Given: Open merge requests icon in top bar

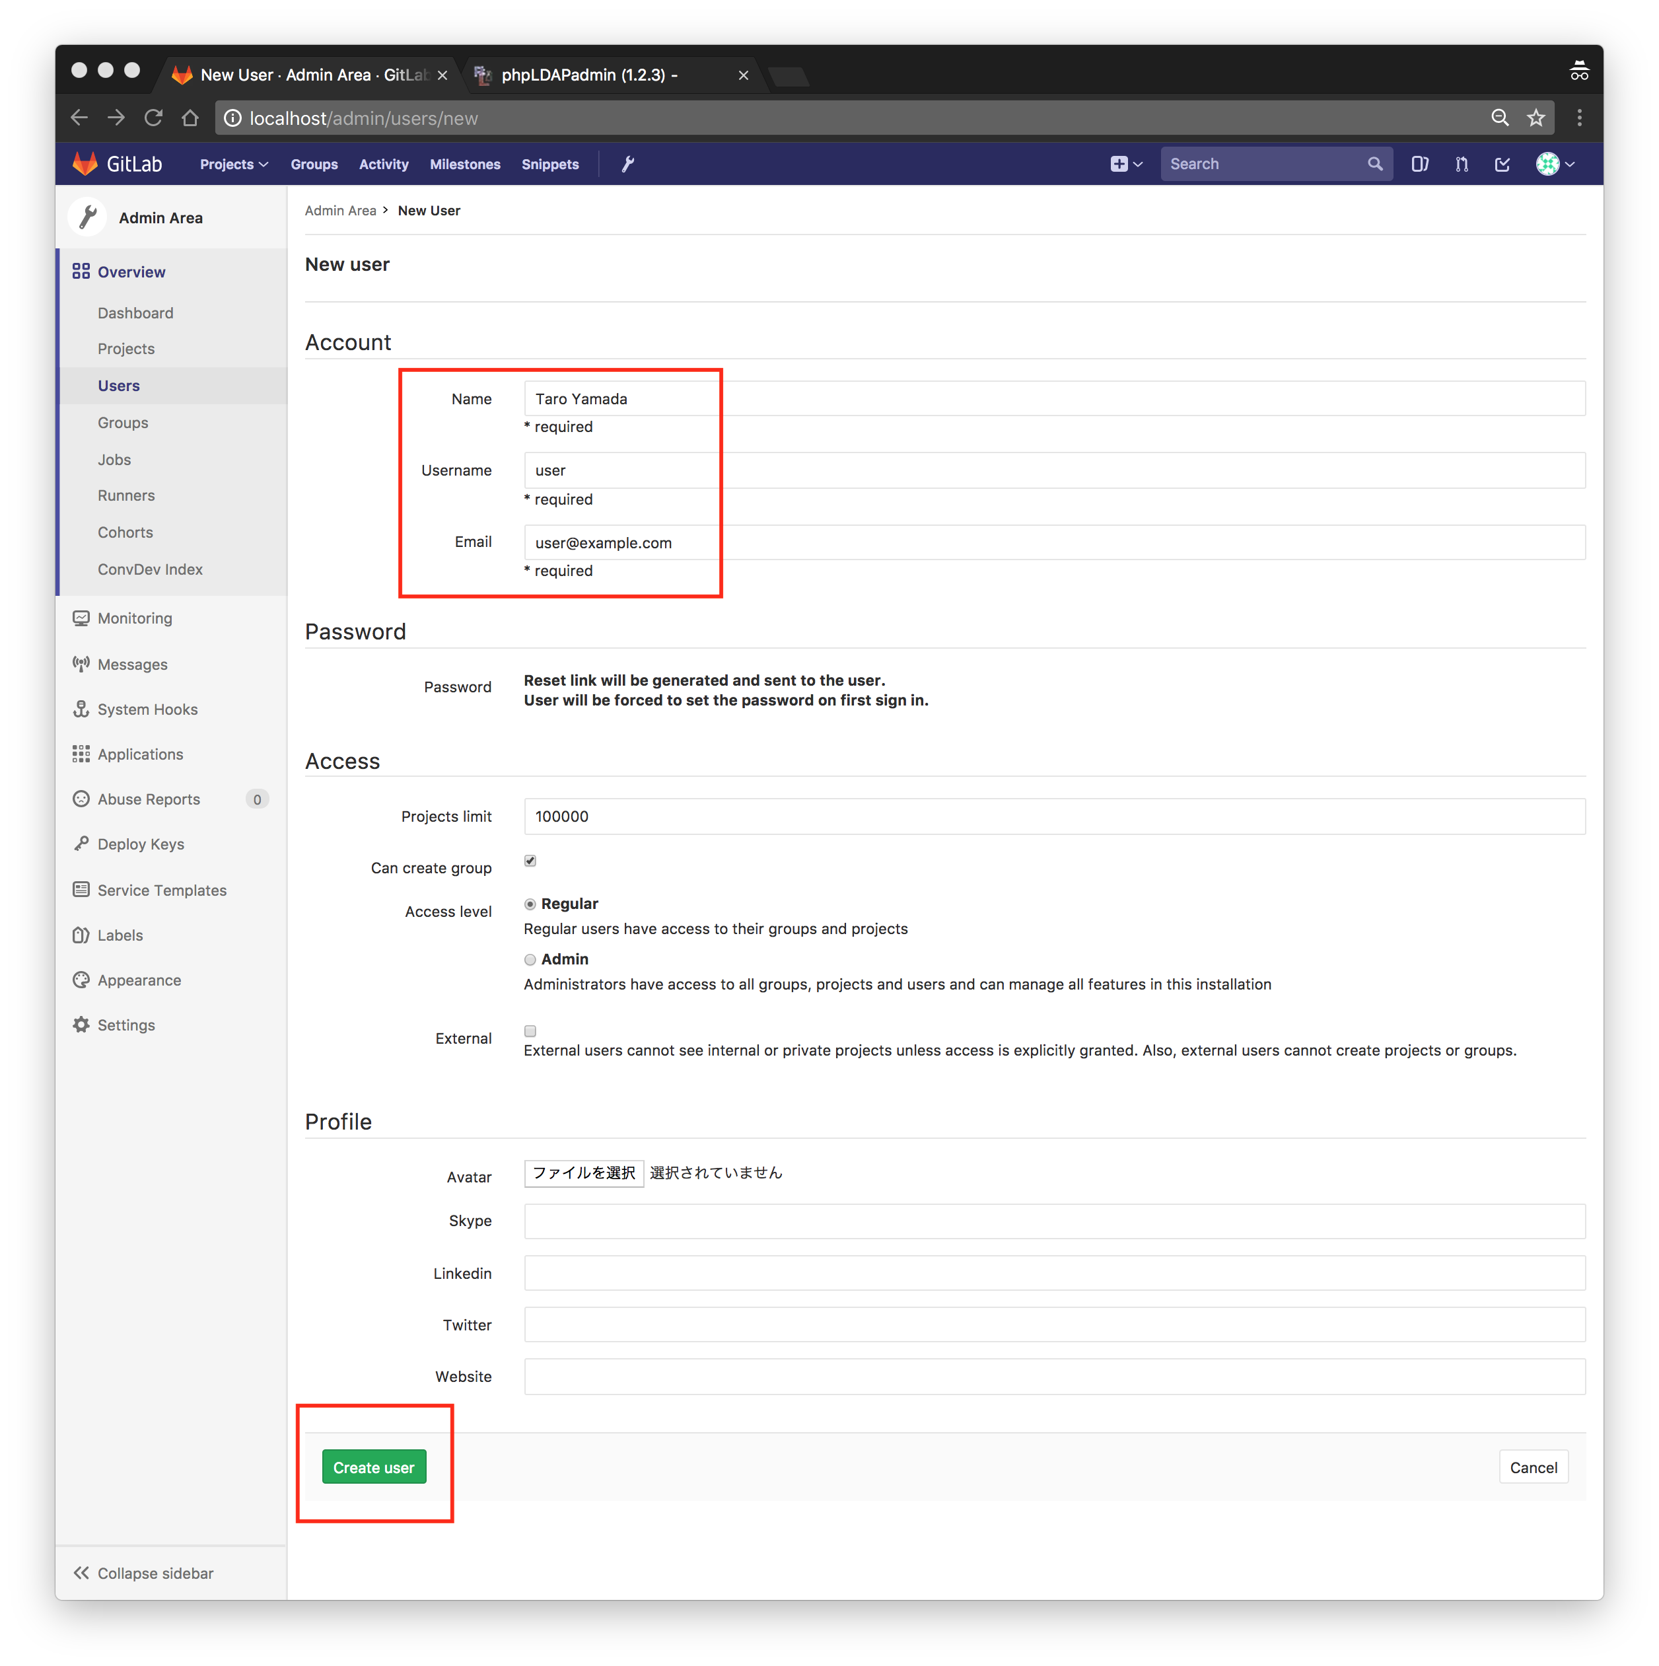Looking at the screenshot, I should [1462, 164].
